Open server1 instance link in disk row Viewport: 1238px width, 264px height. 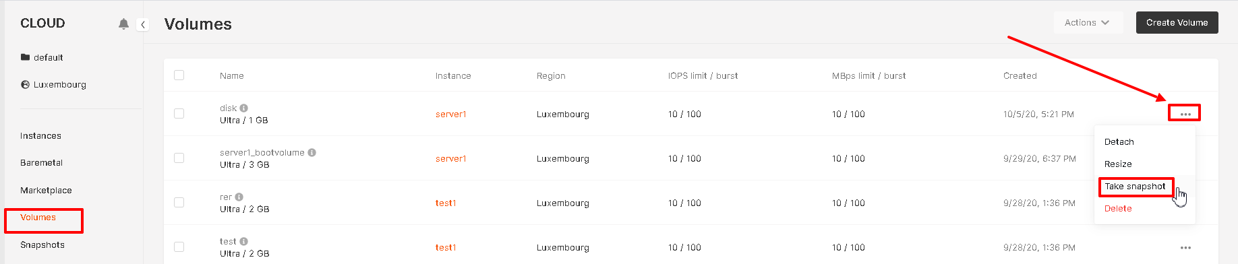451,114
